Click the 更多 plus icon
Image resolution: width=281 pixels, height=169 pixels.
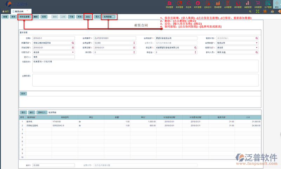click(x=277, y=4)
